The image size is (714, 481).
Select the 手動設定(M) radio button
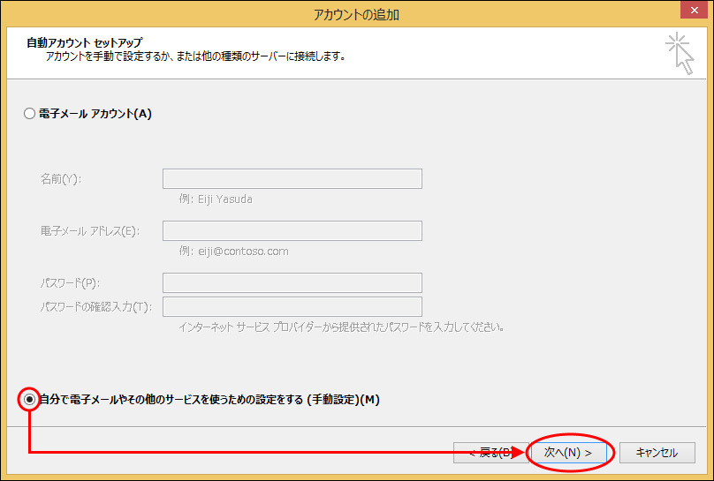pyautogui.click(x=29, y=400)
